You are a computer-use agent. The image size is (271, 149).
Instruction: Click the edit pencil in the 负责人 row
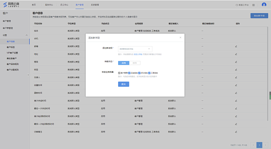[x=236, y=77]
